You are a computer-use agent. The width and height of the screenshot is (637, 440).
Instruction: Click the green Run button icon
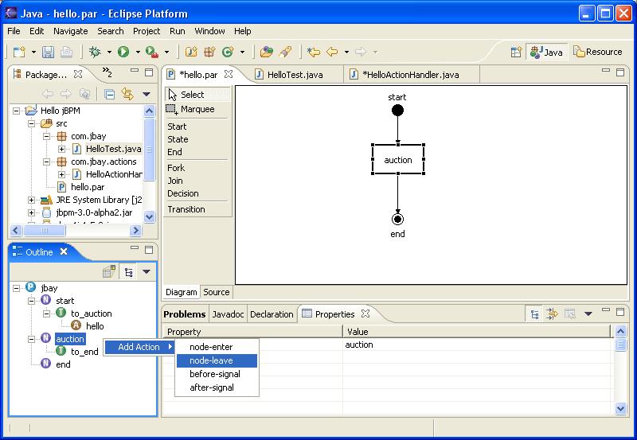(123, 52)
